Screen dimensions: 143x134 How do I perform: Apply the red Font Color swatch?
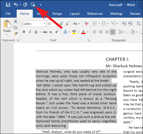[83, 32]
